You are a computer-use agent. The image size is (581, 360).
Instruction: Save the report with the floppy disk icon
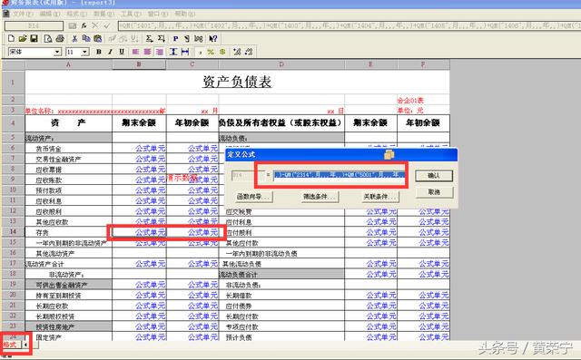pyautogui.click(x=34, y=38)
